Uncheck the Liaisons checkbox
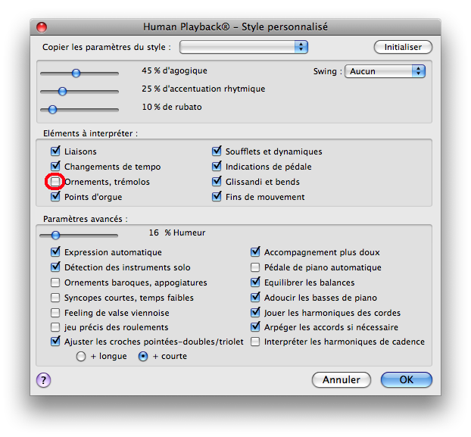This screenshot has height=437, width=471. click(55, 151)
